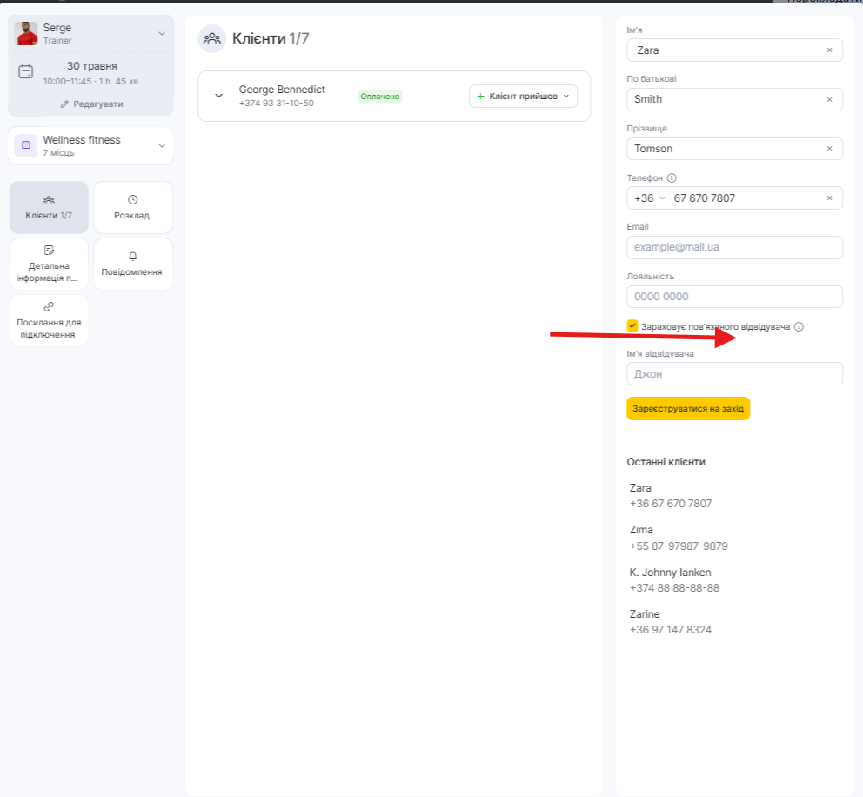863x797 pixels.
Task: Clear the Zara name field with X
Action: (829, 50)
